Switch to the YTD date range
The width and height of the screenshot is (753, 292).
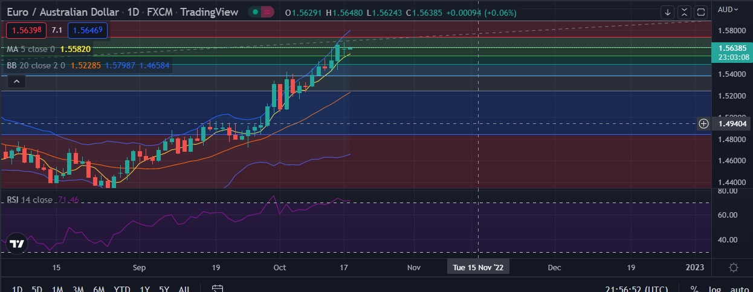[122, 289]
